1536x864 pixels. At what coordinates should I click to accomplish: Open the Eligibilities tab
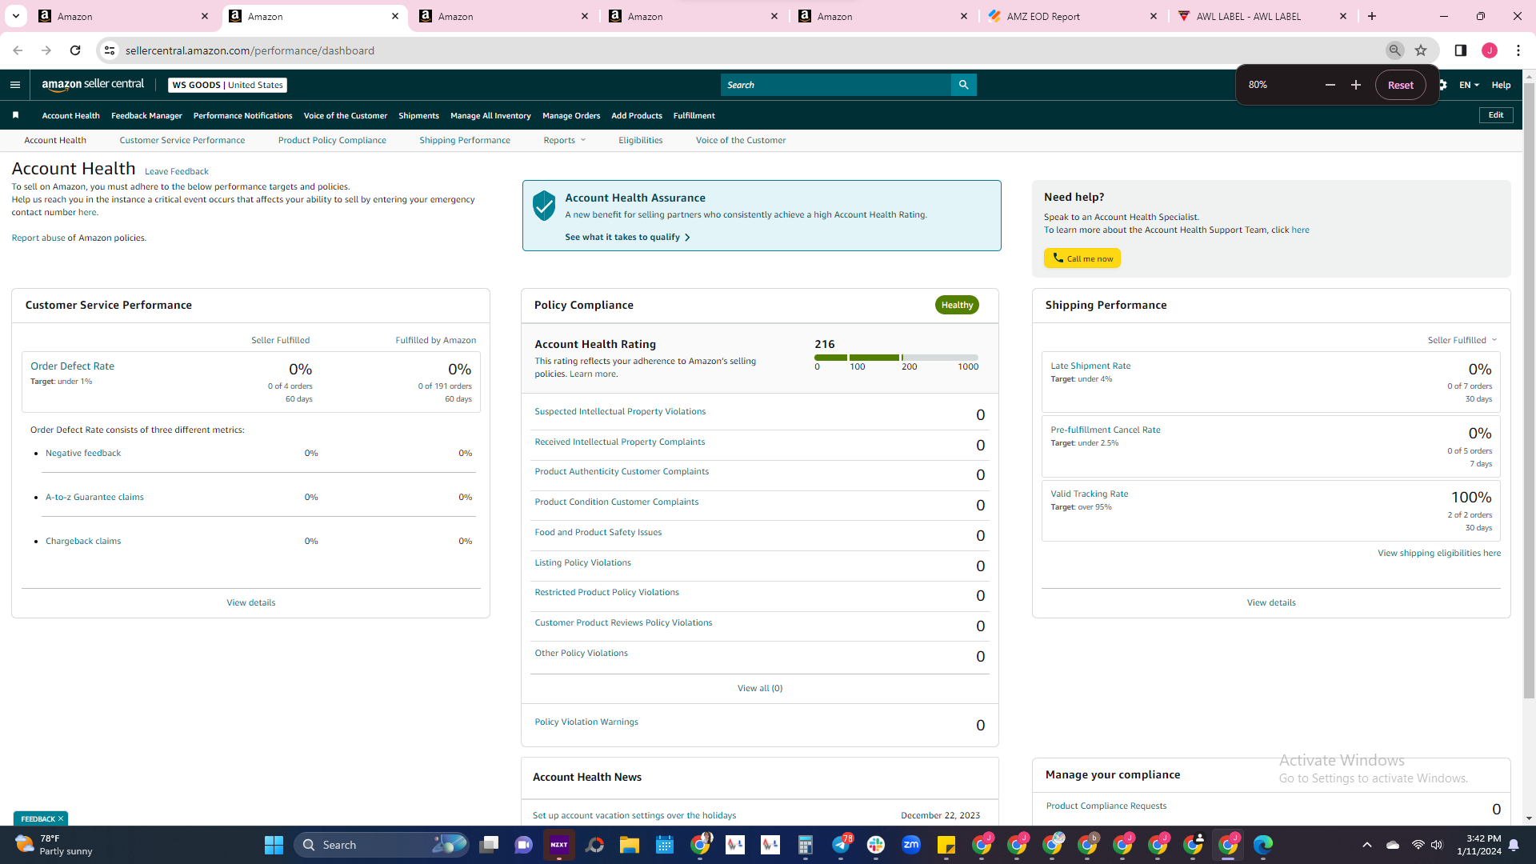click(640, 140)
